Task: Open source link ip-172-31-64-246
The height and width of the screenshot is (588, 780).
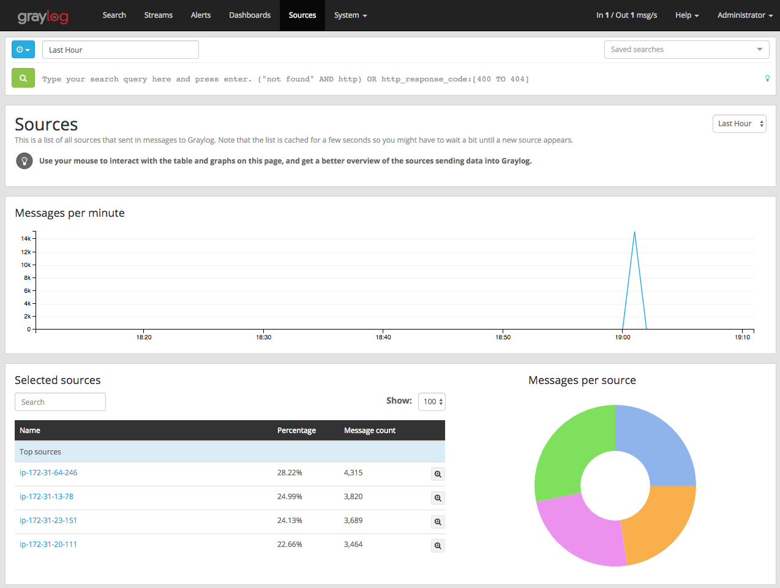Action: [48, 473]
